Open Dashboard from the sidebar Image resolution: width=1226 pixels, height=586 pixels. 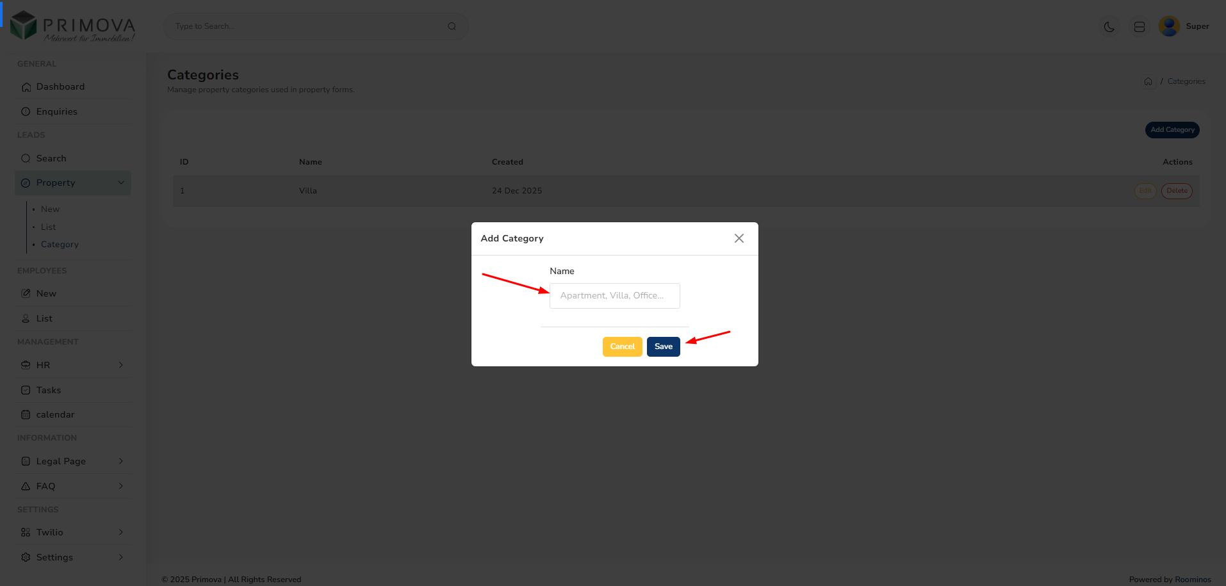pyautogui.click(x=60, y=87)
